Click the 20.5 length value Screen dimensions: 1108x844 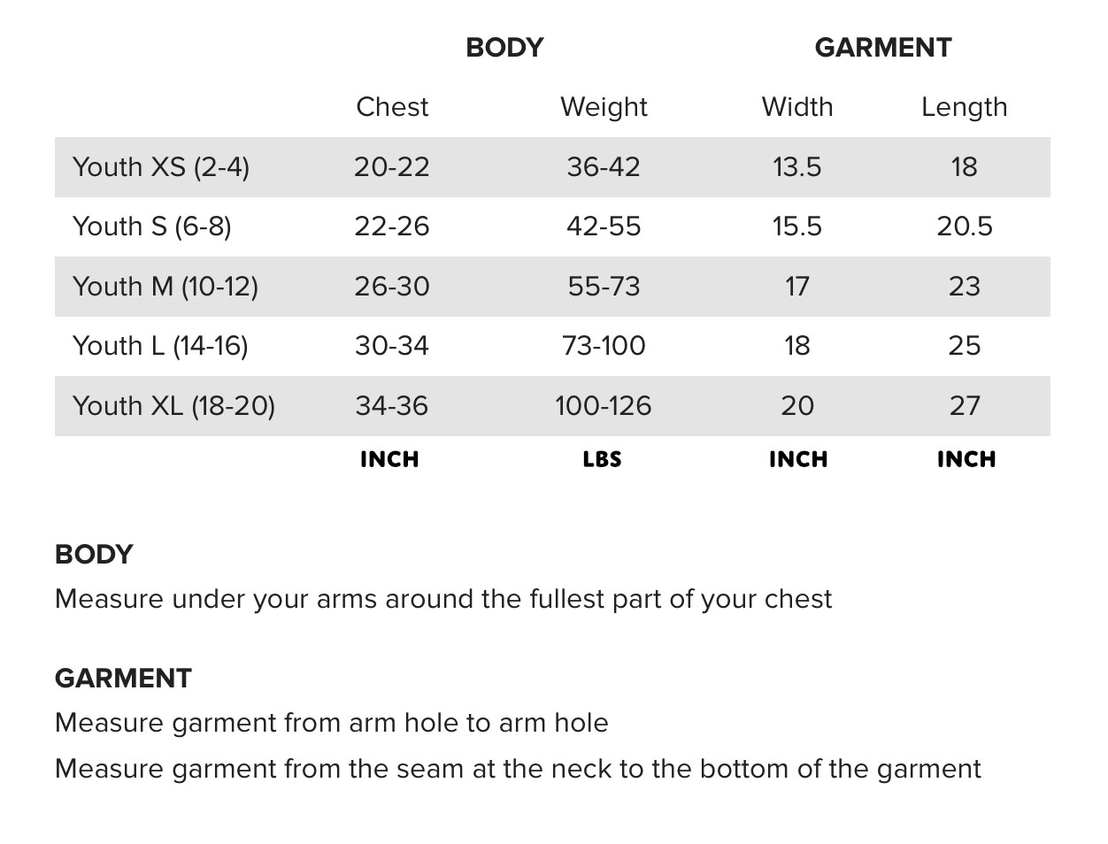[964, 226]
